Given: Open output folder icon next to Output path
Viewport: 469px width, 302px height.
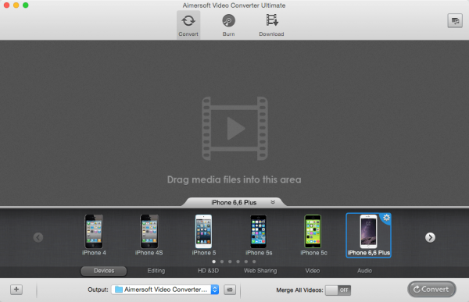Looking at the screenshot, I should coord(230,290).
